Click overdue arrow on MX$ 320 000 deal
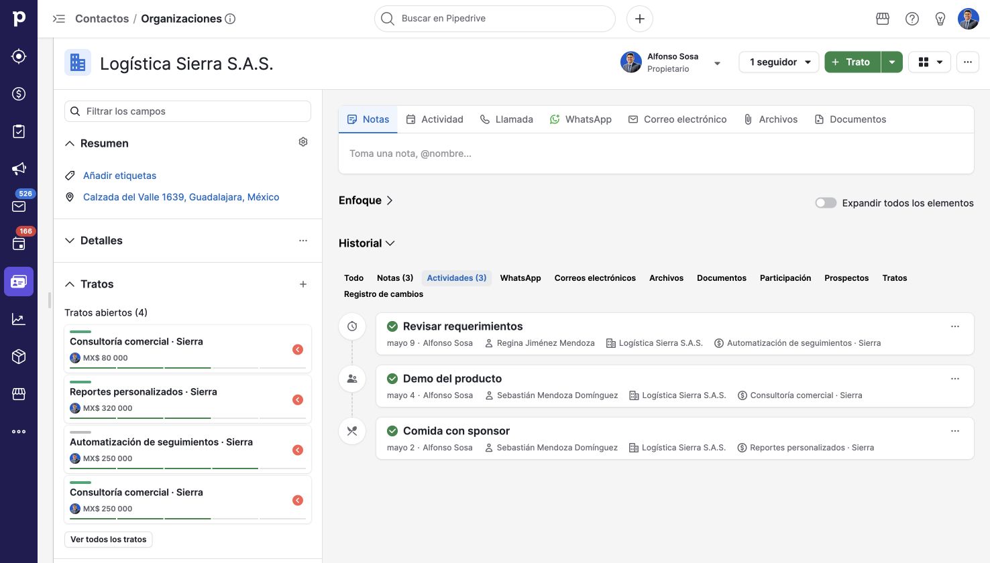Viewport: 990px width, 563px height. tap(298, 400)
